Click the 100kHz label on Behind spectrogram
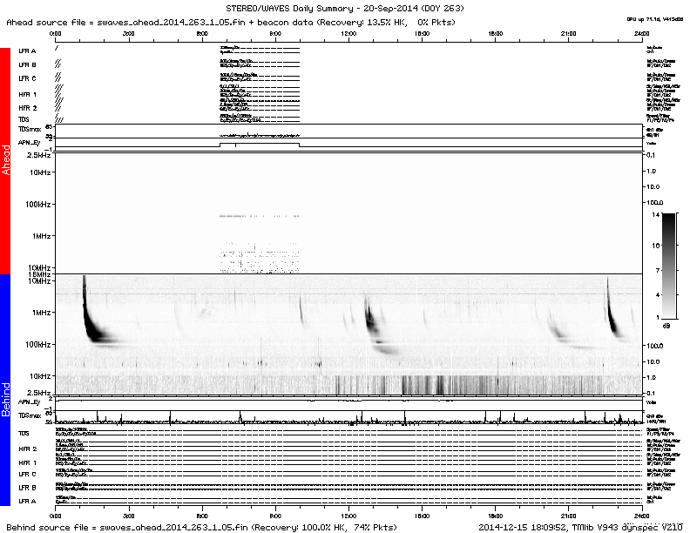Viewport: 690px width, 533px height. pyautogui.click(x=37, y=344)
